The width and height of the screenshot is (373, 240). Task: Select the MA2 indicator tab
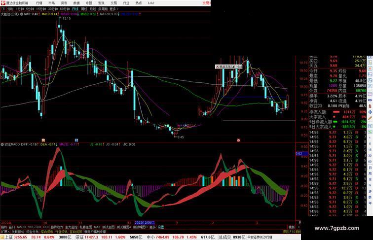click(x=97, y=227)
